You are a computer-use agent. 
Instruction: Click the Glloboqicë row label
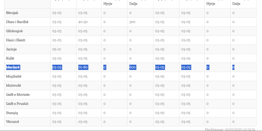[14, 31]
